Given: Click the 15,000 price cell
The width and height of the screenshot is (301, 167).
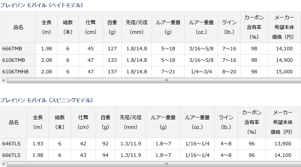Looking at the screenshot, I should point(284,72).
